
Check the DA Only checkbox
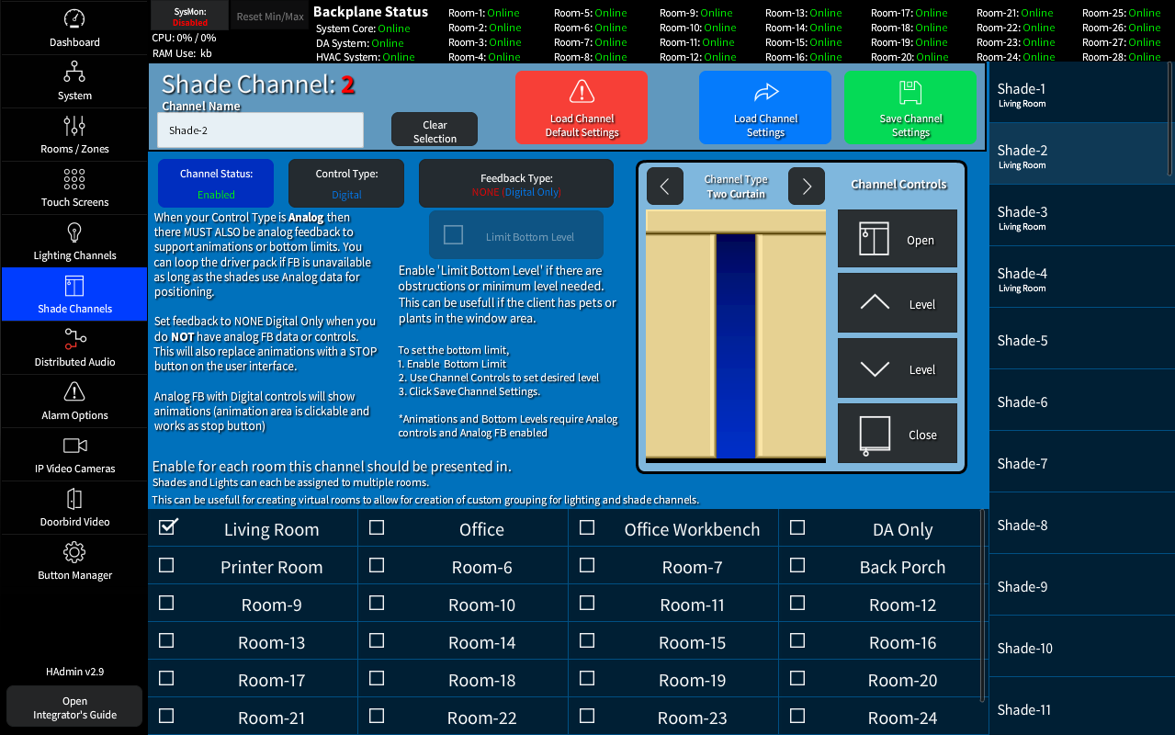[x=797, y=527]
